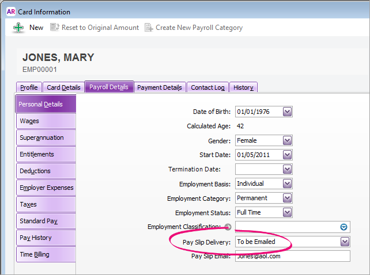
Task: Open the Employment Basis dropdown
Action: 287,184
